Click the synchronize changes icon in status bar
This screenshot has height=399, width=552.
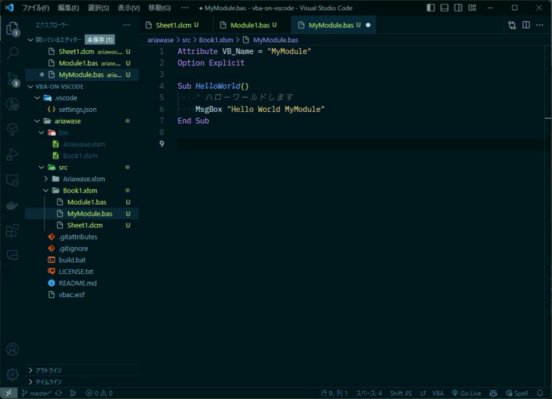click(x=59, y=393)
